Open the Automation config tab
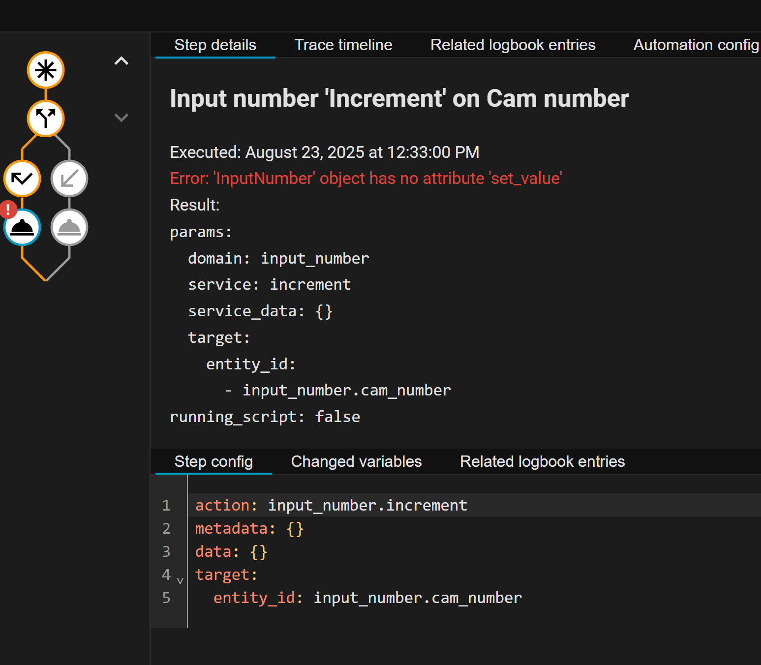The height and width of the screenshot is (665, 761). point(695,45)
